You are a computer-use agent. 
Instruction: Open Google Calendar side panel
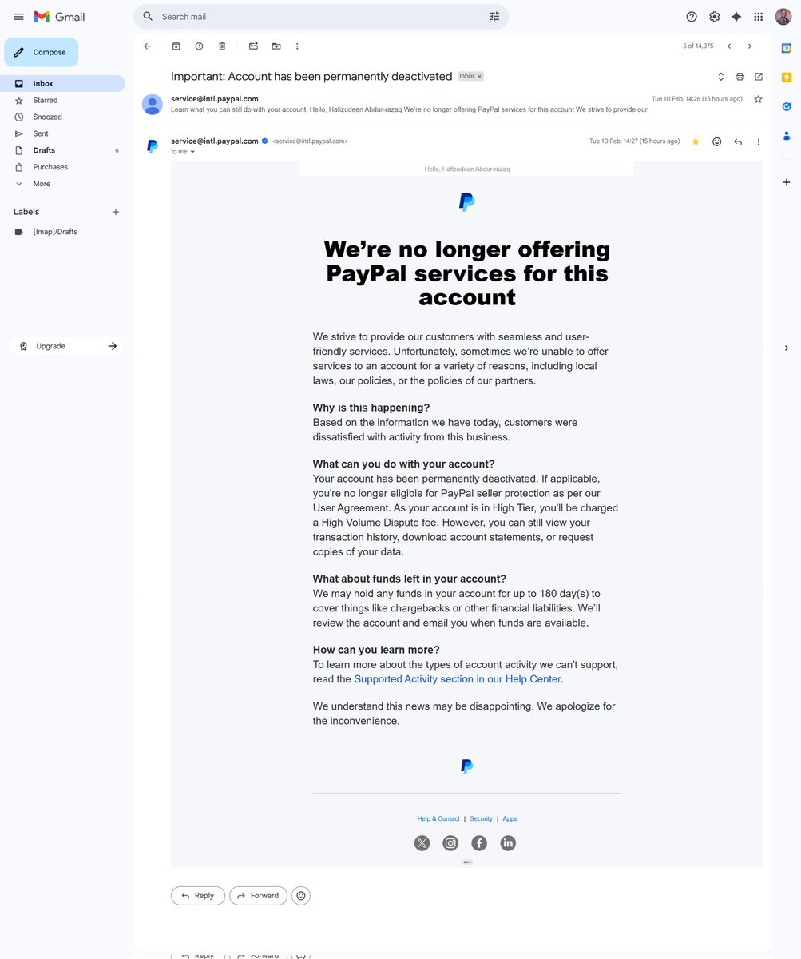pyautogui.click(x=787, y=49)
